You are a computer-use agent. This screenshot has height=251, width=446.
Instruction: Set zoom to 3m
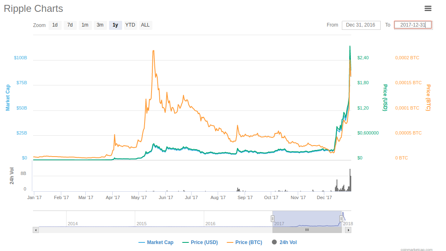tap(100, 25)
